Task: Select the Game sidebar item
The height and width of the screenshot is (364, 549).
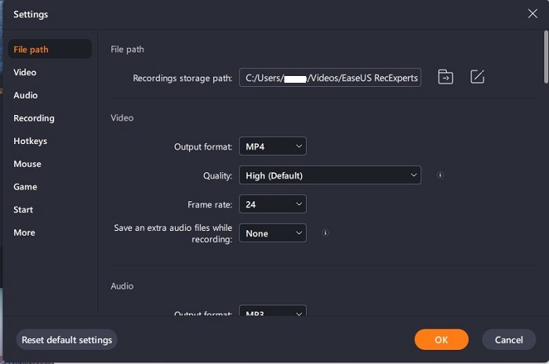Action: point(25,187)
